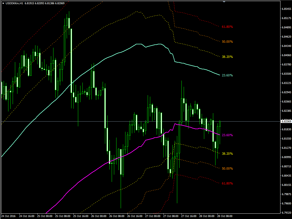Click the 25 Oct 16:00 time label
The height and width of the screenshot is (219, 292).
click(81, 216)
